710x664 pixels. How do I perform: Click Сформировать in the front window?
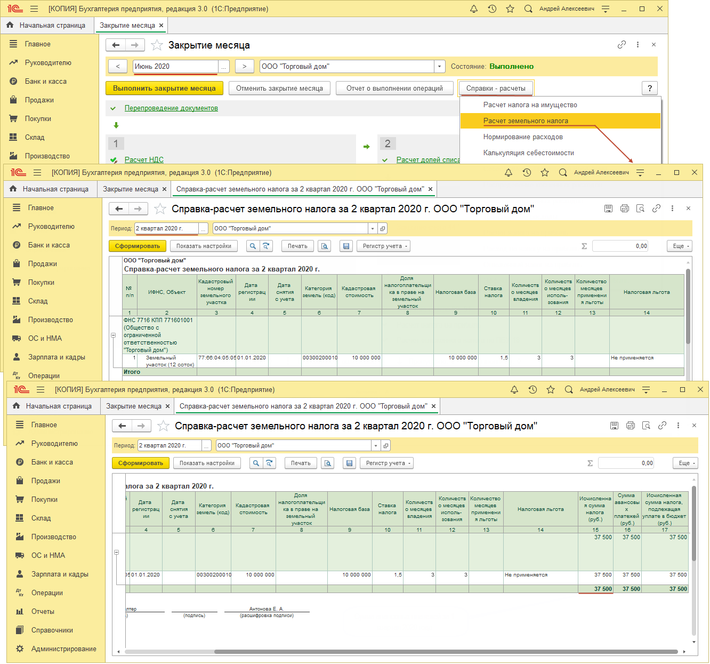[141, 463]
